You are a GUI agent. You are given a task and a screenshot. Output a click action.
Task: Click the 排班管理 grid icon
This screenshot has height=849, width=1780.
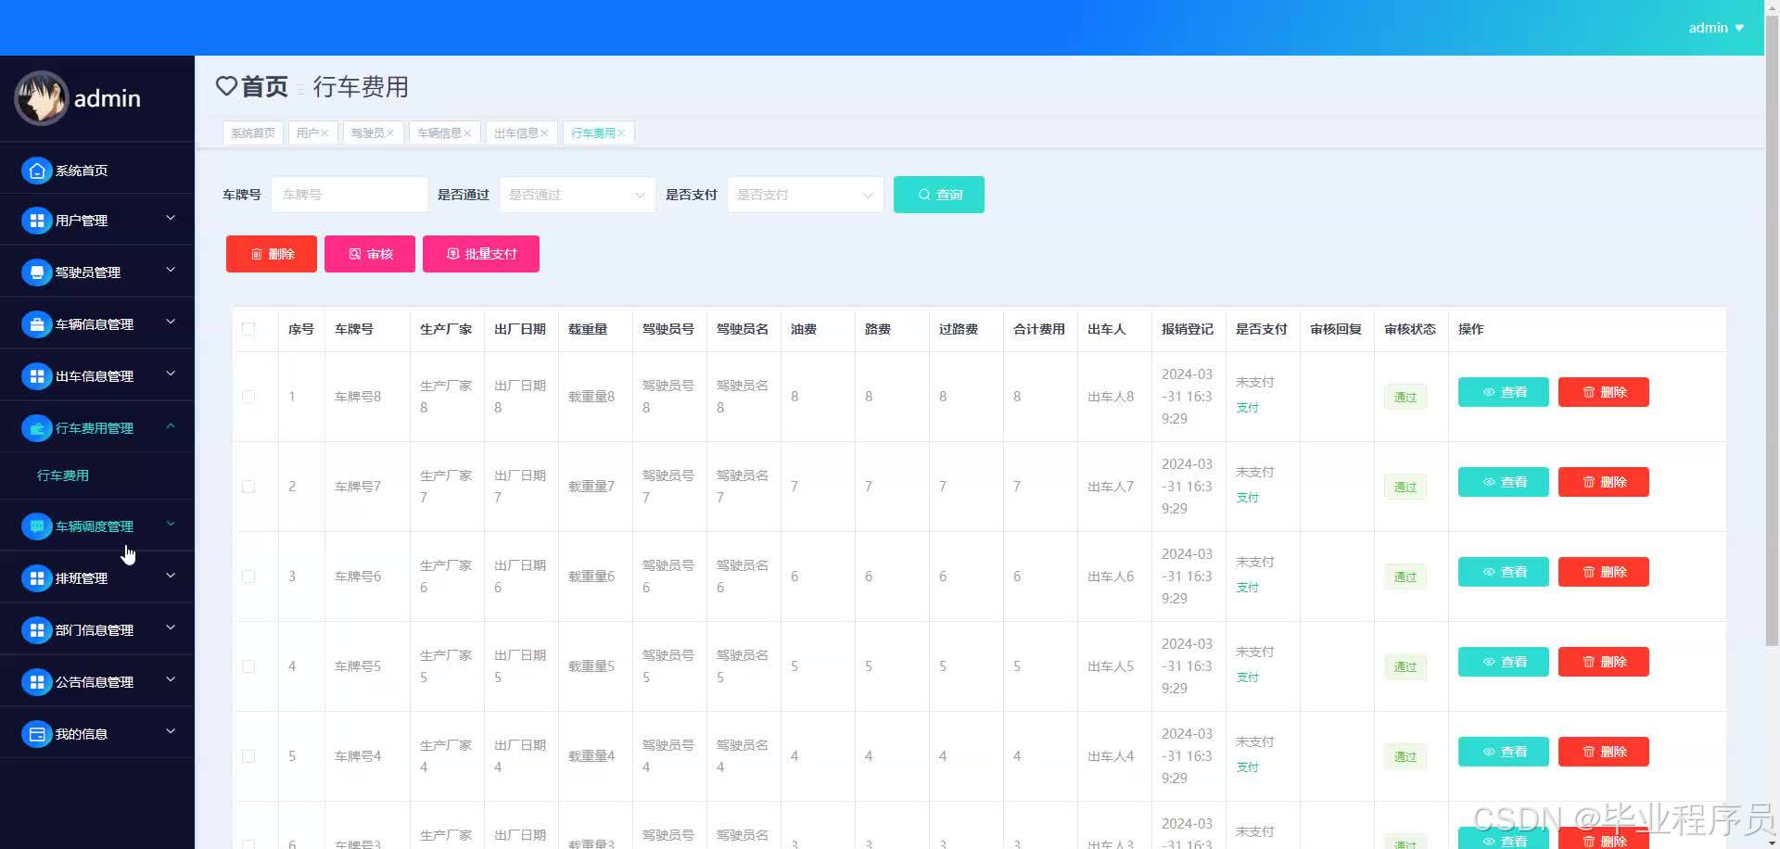coord(36,578)
